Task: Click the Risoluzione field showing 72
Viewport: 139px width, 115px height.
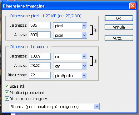Action: pos(40,75)
